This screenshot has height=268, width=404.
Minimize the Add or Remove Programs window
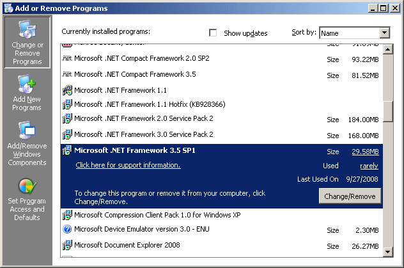tap(372, 8)
